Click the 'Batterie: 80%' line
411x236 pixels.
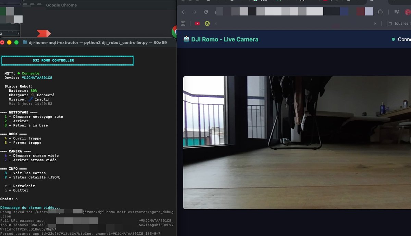(23, 91)
